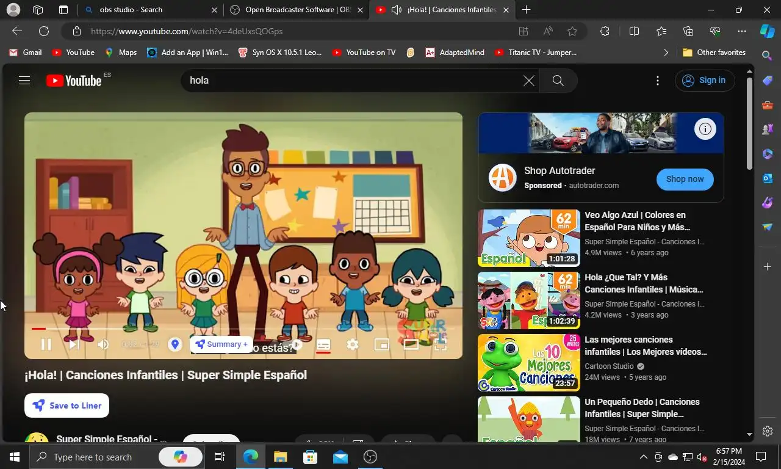Open a new browser tab
The height and width of the screenshot is (469, 781).
click(526, 10)
